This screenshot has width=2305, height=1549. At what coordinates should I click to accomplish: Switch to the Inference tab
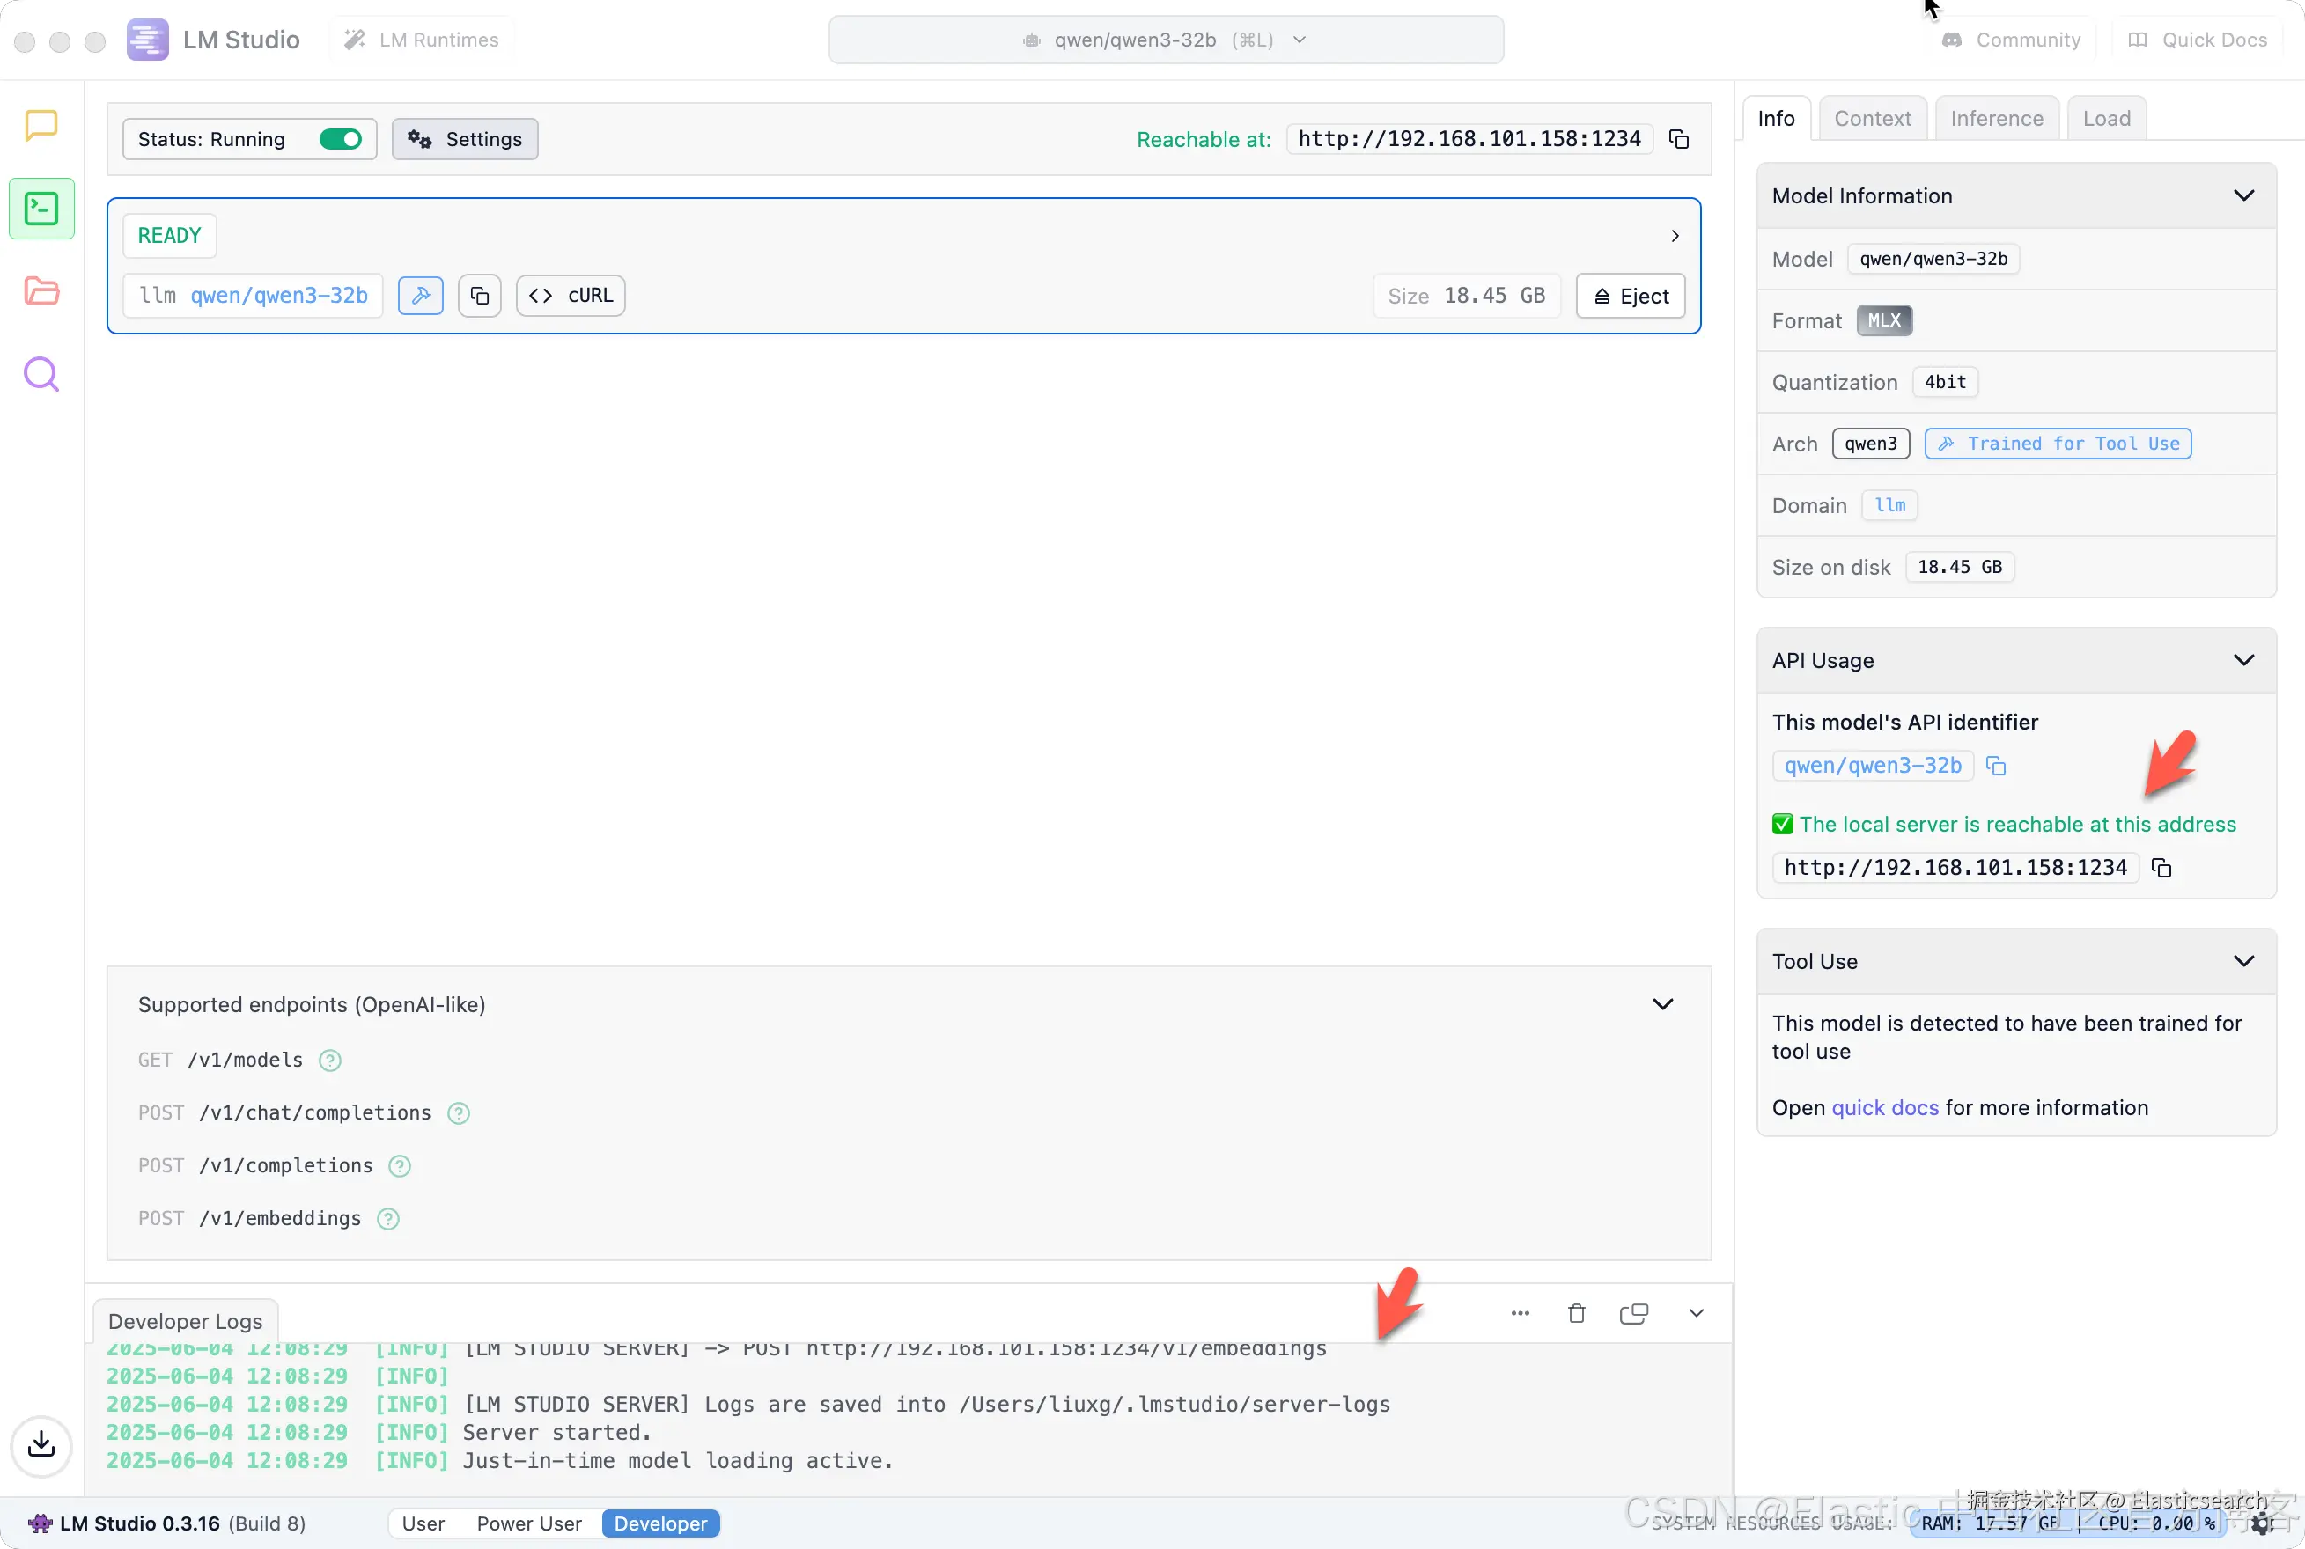tap(1996, 119)
